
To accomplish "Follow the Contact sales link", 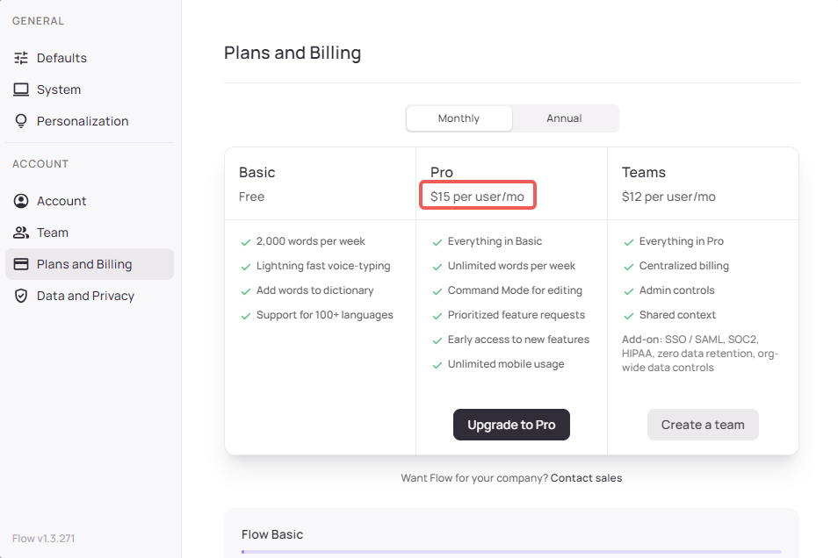I will click(586, 478).
